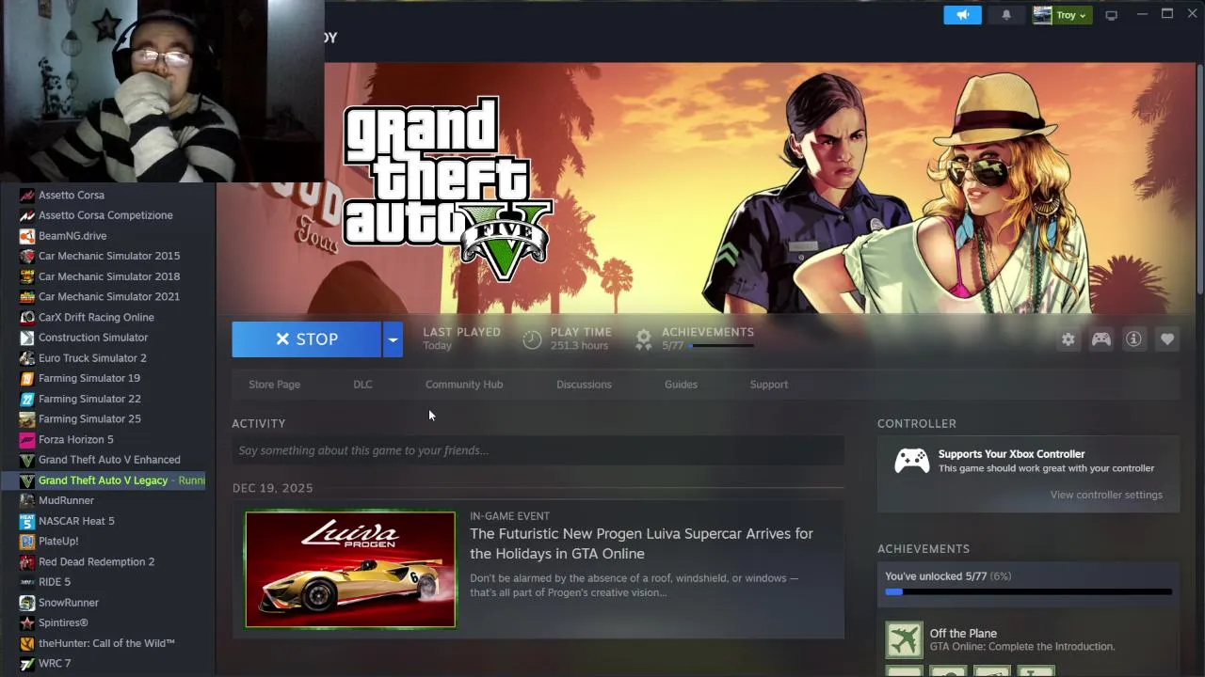
Task: Click the activity text input field
Action: coord(538,450)
